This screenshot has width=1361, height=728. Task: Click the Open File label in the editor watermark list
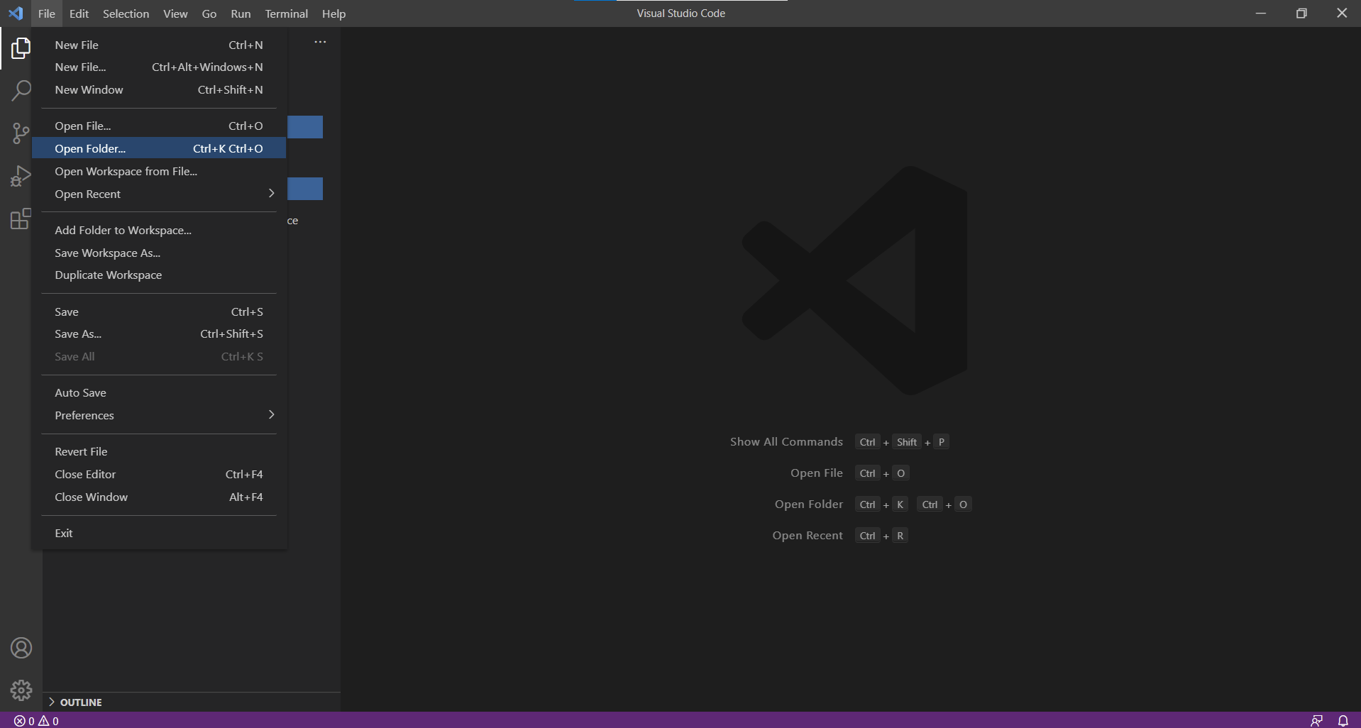[x=817, y=473]
